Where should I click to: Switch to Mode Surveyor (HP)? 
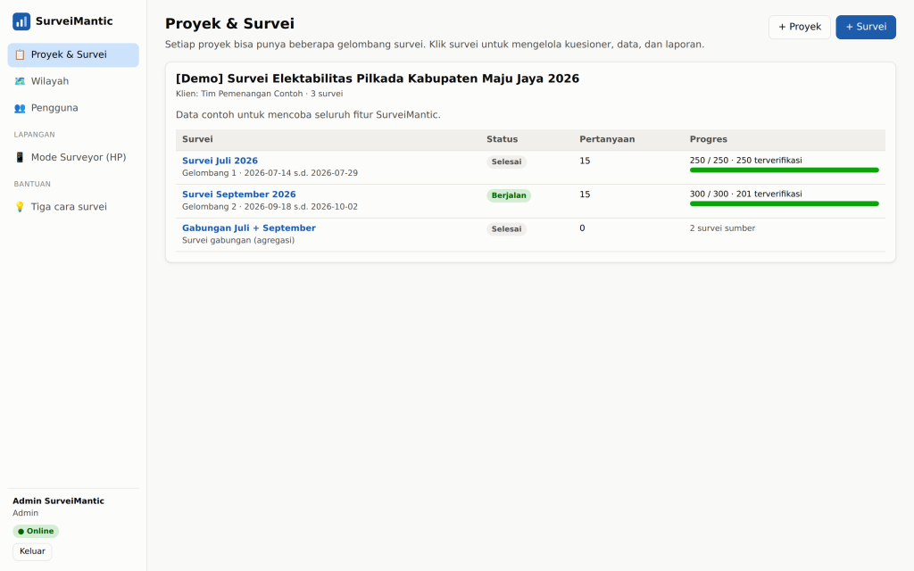(x=73, y=157)
